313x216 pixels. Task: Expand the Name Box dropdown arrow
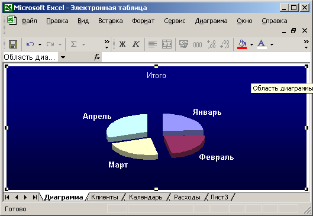point(63,57)
